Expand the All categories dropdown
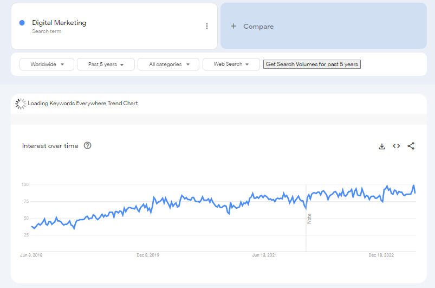 pyautogui.click(x=168, y=64)
